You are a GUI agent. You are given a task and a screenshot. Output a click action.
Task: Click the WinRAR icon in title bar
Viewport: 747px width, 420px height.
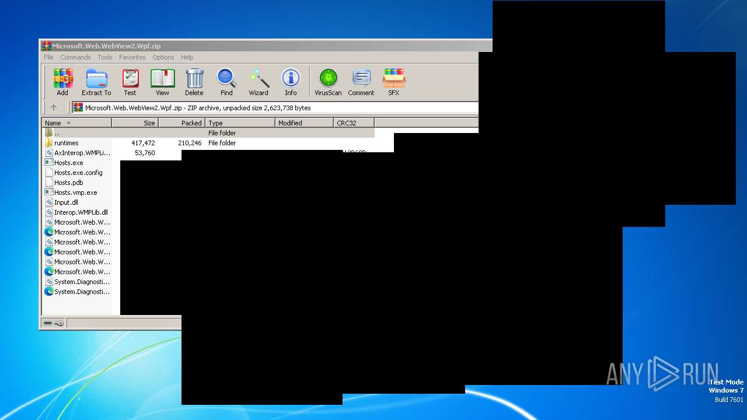tap(46, 46)
